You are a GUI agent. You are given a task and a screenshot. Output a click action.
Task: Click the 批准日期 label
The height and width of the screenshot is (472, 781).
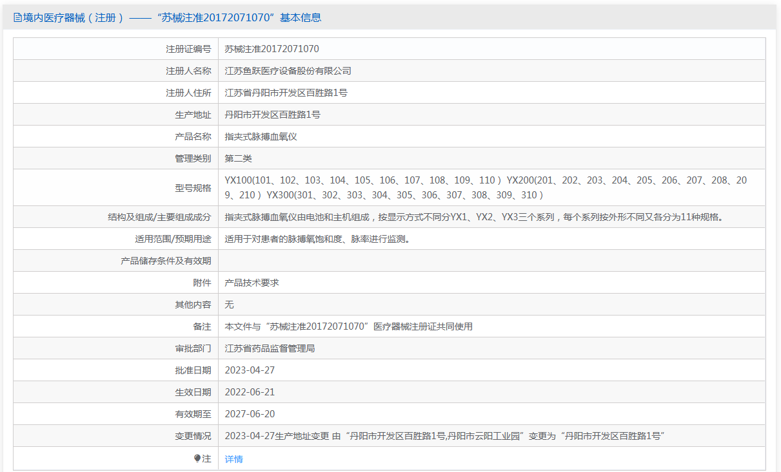pos(193,370)
